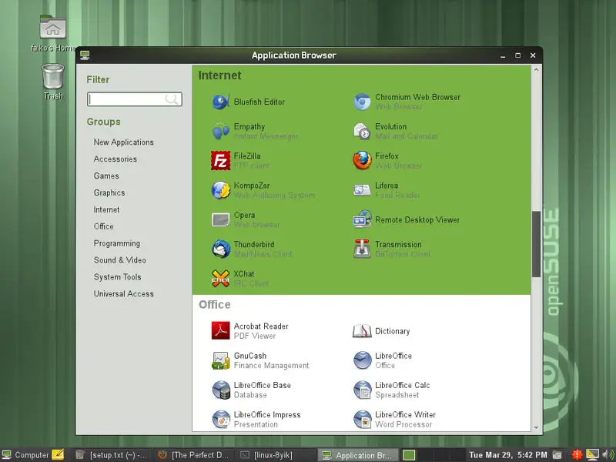
Task: Start Firefox from its icon
Action: pos(362,161)
